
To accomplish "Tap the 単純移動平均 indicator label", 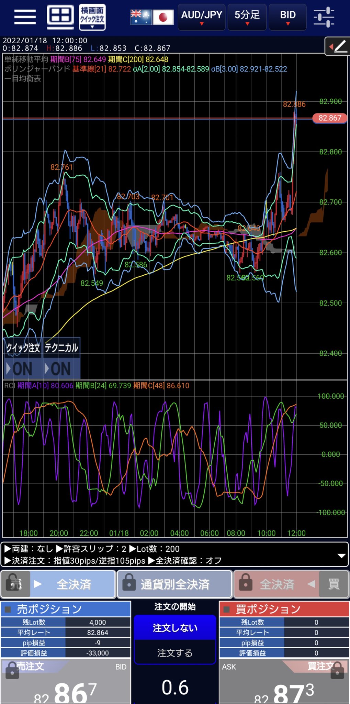I will [x=26, y=59].
